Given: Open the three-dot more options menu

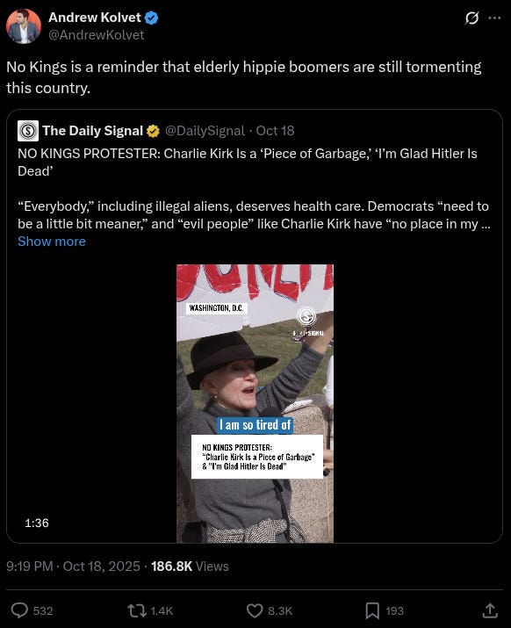Looking at the screenshot, I should (494, 18).
